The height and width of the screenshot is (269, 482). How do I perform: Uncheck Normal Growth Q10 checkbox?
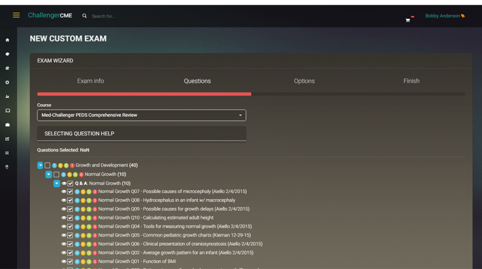70,218
